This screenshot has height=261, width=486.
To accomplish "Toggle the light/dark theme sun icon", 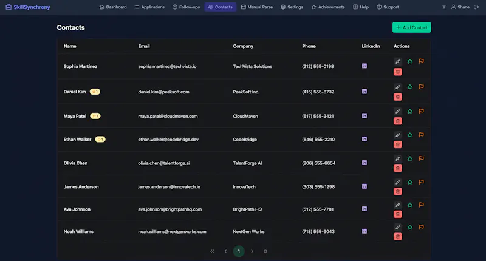I will coord(444,7).
